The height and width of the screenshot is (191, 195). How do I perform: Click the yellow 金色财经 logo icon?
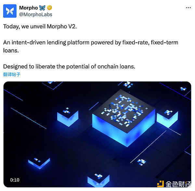[x=161, y=184]
